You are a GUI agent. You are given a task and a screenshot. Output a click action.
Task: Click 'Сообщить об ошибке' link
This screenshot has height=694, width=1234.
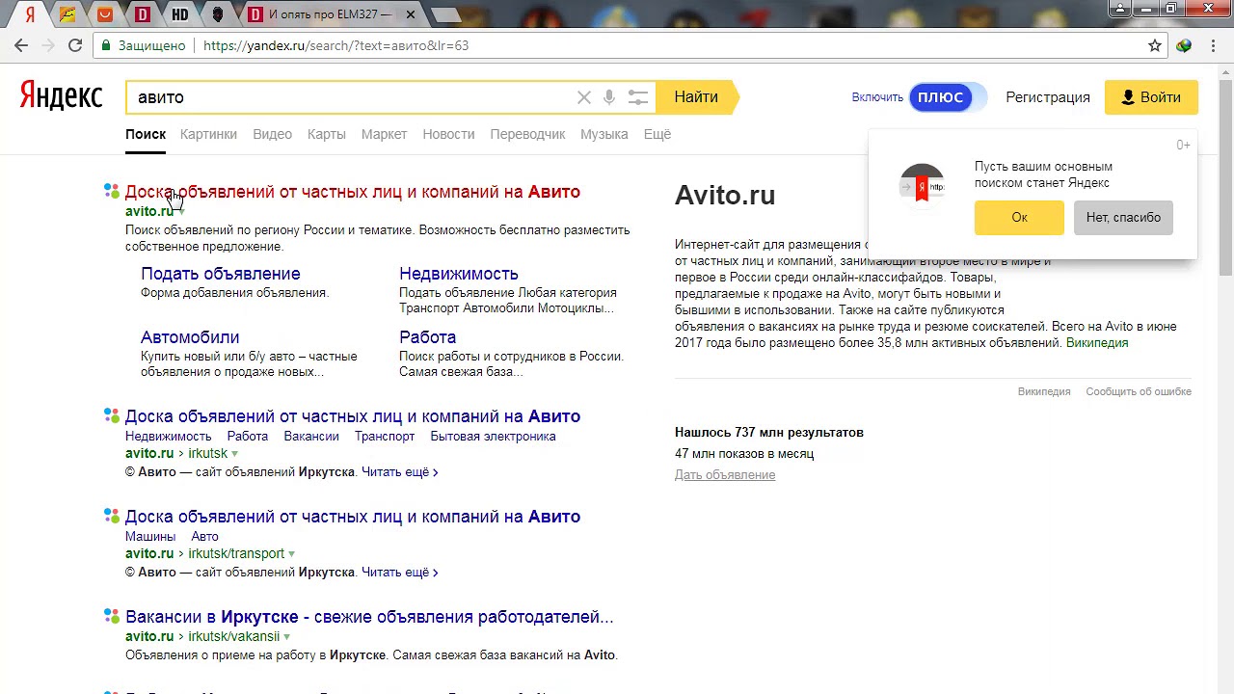click(1139, 392)
